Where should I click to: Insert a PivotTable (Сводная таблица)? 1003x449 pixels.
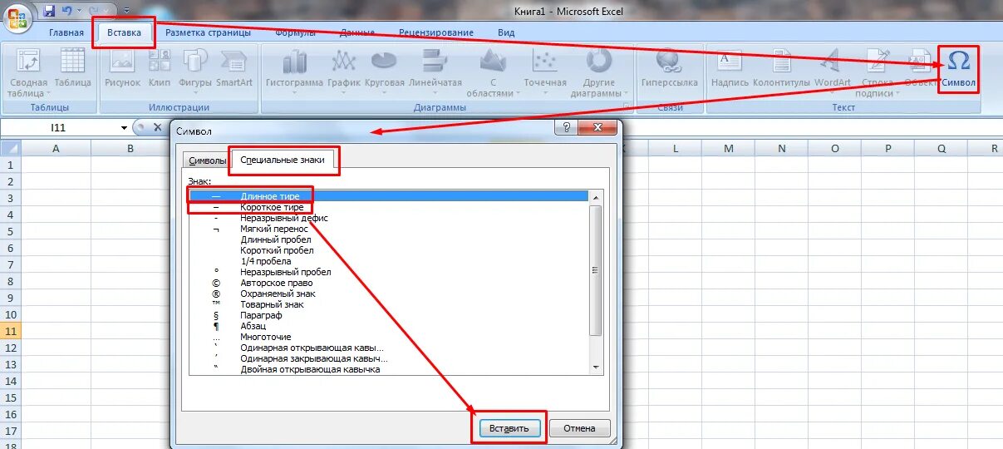tap(27, 75)
